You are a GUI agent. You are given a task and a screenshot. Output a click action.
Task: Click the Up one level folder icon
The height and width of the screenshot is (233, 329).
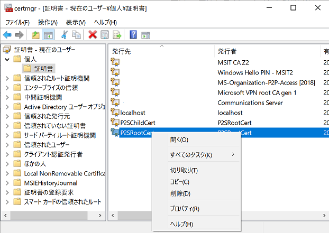click(35, 35)
